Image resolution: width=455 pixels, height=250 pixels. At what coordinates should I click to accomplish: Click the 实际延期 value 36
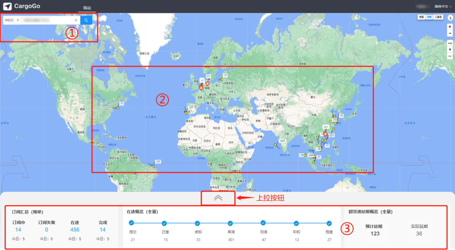[419, 234]
